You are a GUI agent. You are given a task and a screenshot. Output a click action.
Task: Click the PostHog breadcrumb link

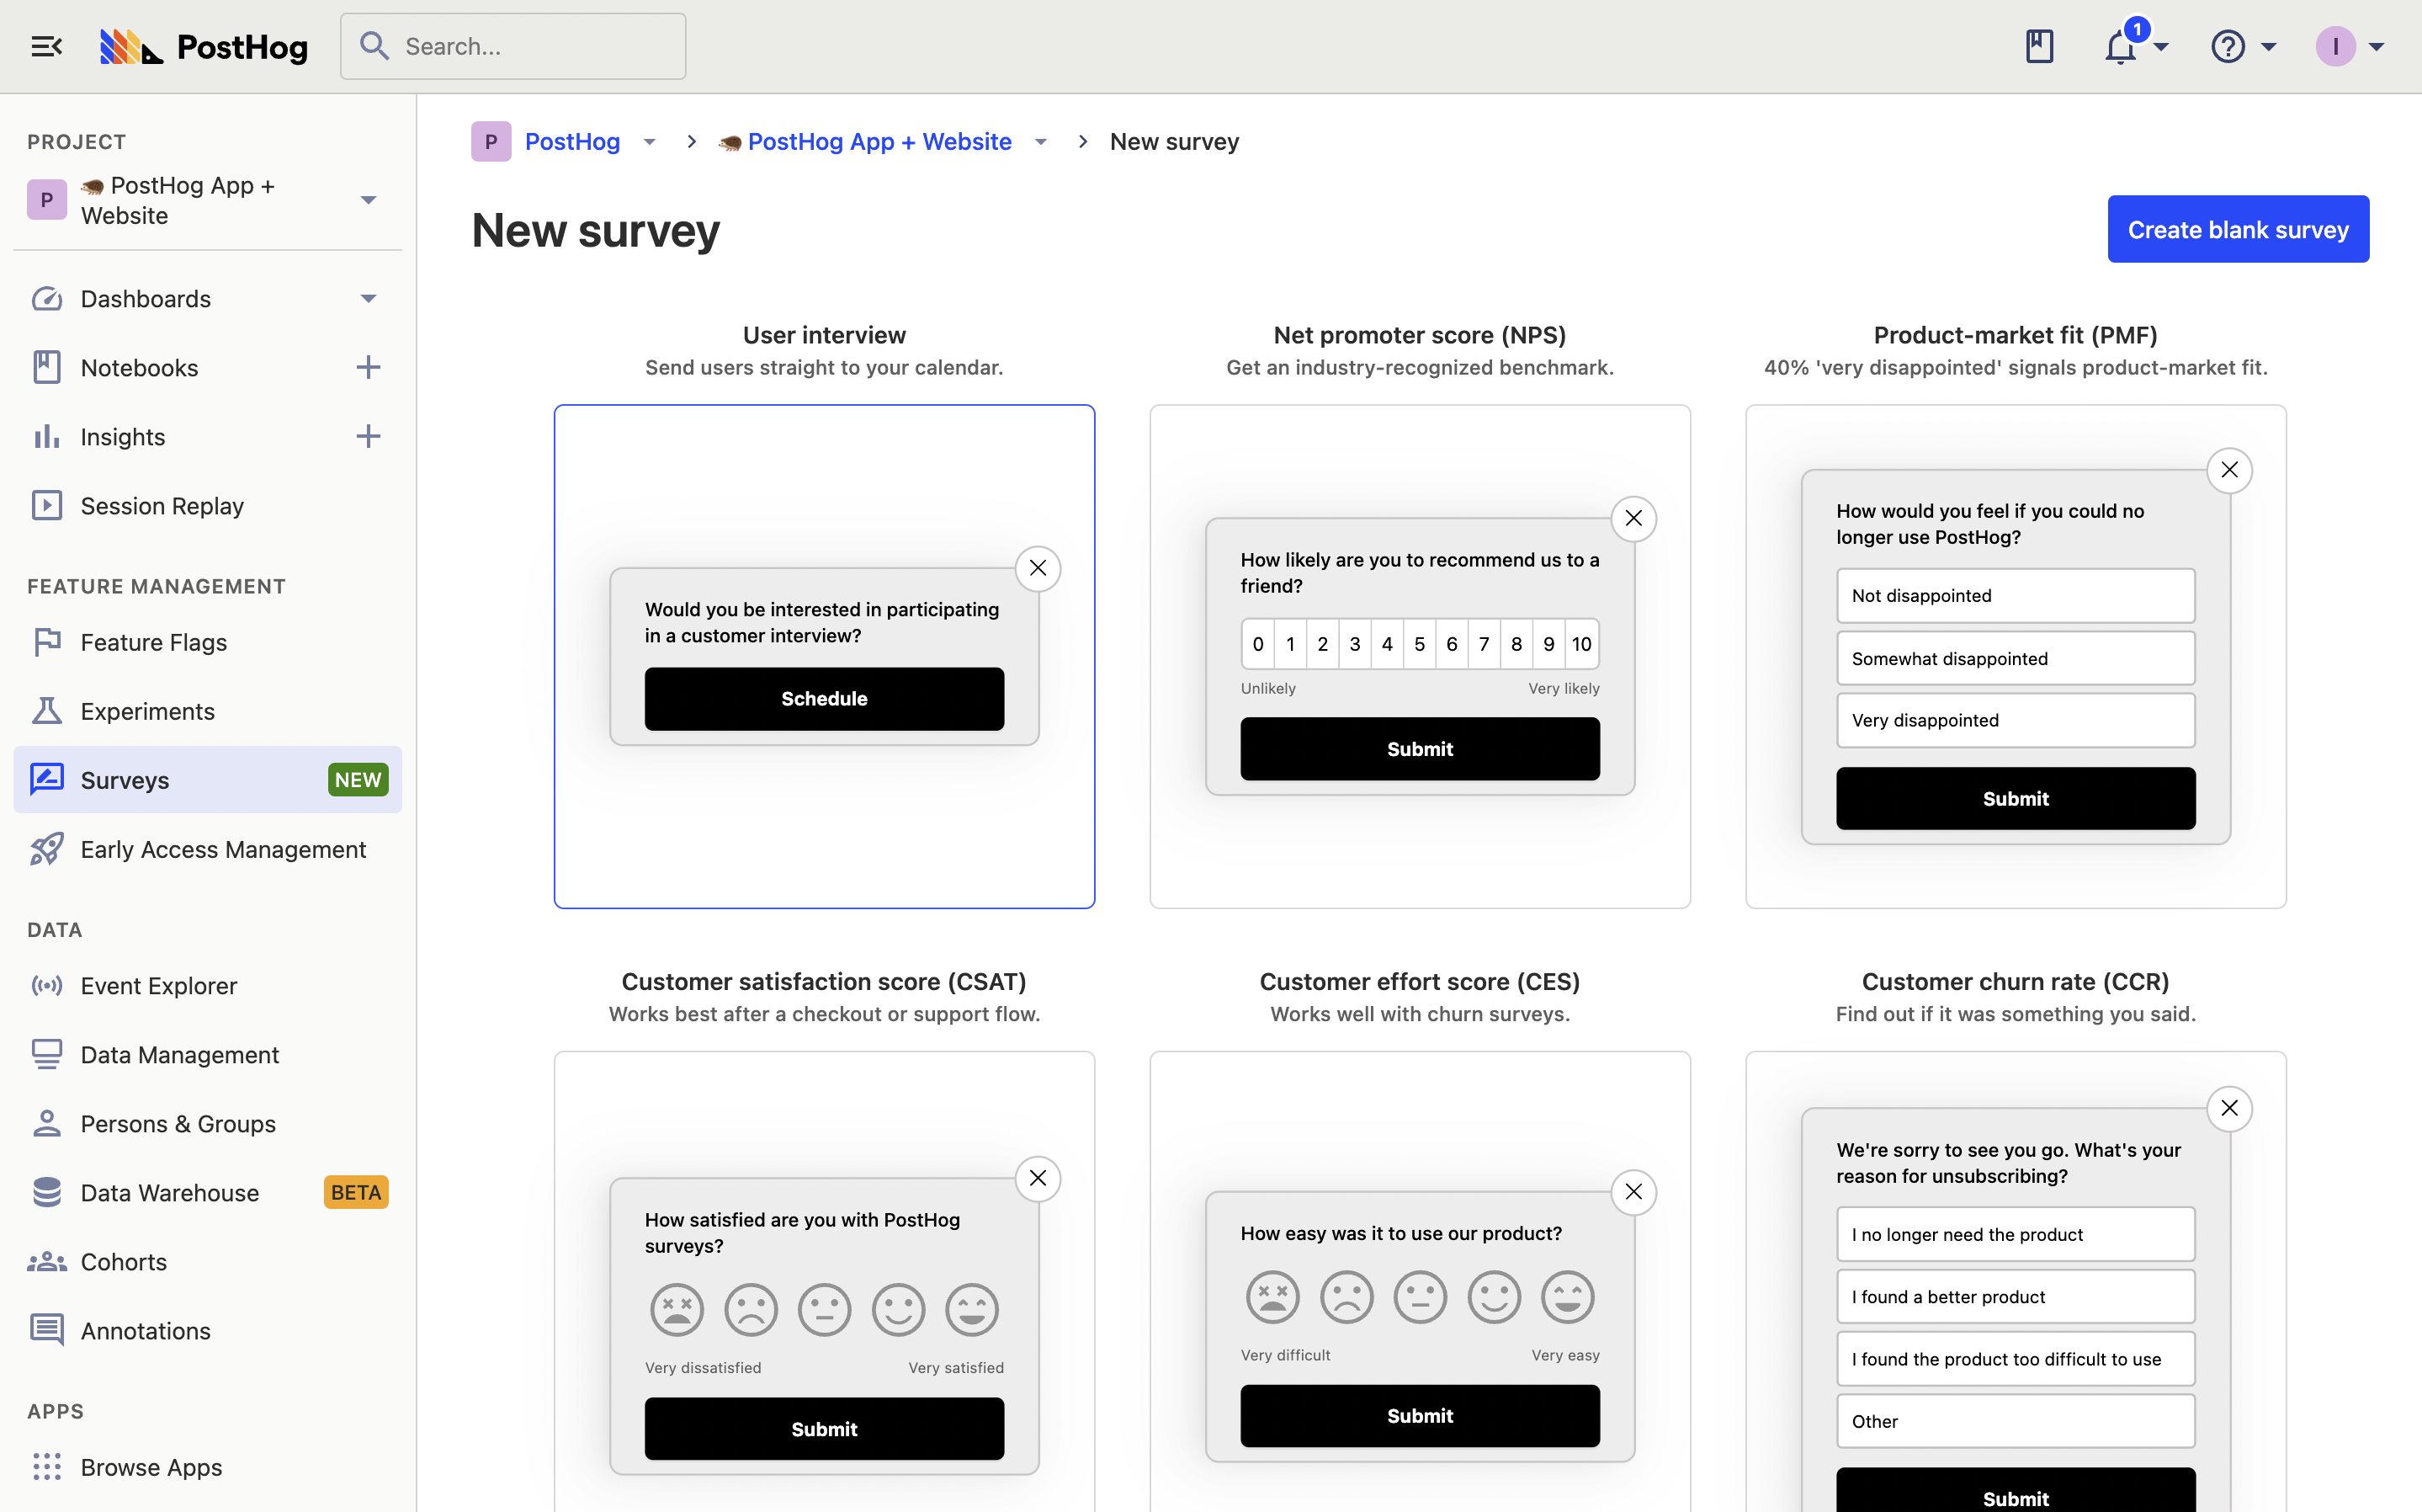pyautogui.click(x=571, y=141)
